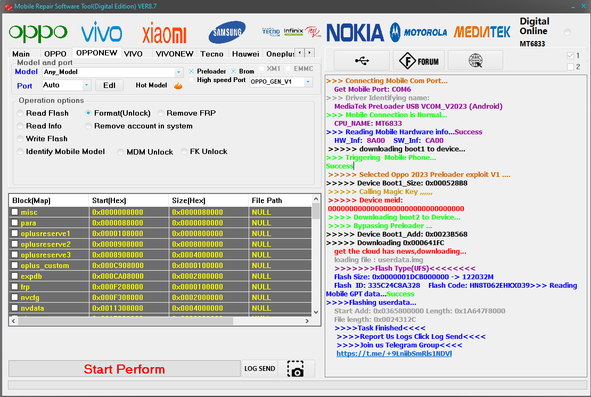Check the nvdata partition checkbox
Screen dimensions: 591x397
coord(15,308)
